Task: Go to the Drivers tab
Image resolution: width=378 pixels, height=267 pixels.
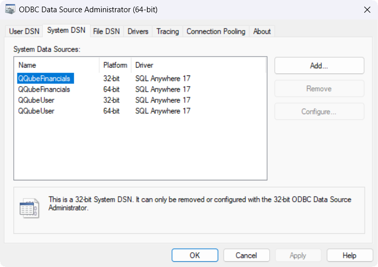Action: point(138,32)
